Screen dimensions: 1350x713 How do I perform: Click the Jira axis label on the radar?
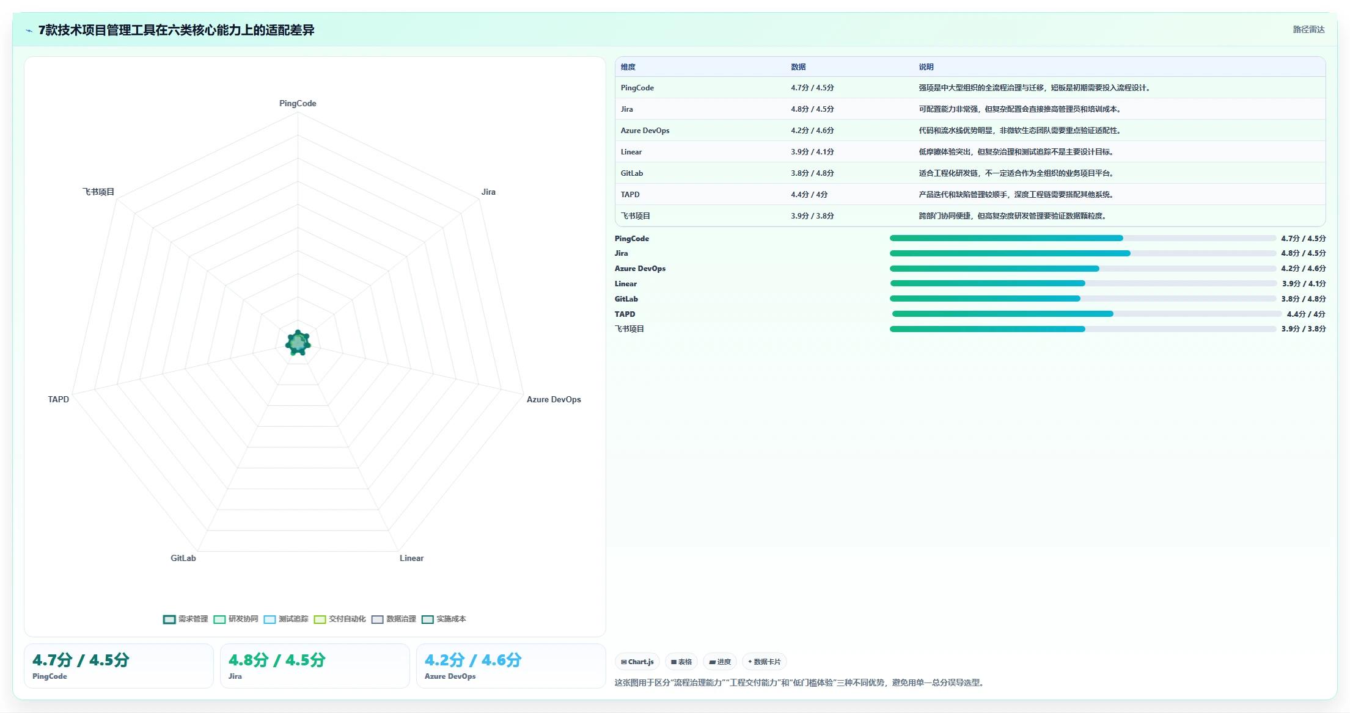pos(488,192)
